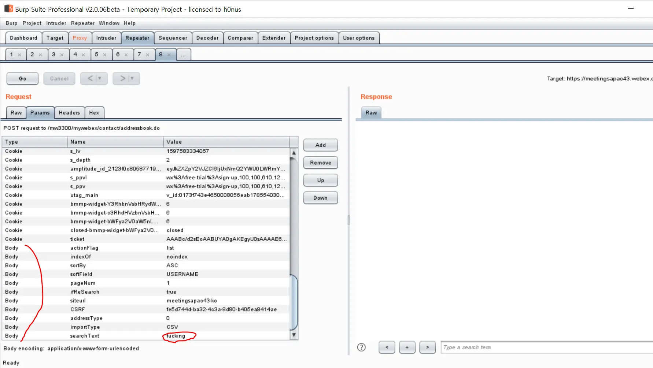Click the Burp Suite logo icon

(8, 8)
